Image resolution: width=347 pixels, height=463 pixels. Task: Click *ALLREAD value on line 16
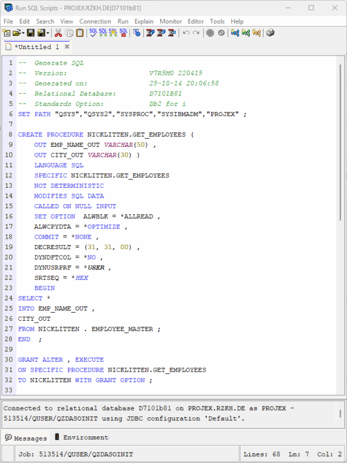point(136,216)
